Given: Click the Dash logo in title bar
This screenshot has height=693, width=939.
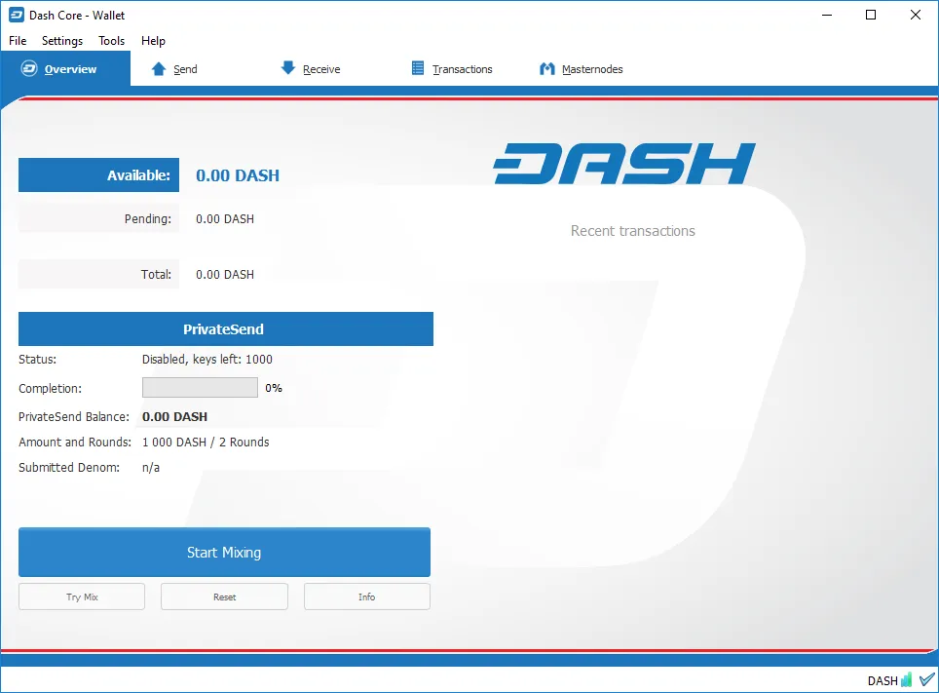Looking at the screenshot, I should coord(17,15).
